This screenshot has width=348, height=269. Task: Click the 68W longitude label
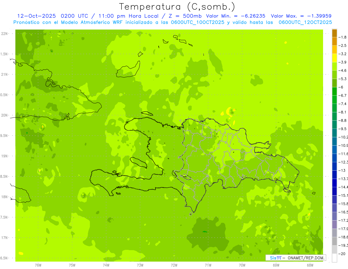tap(310, 265)
